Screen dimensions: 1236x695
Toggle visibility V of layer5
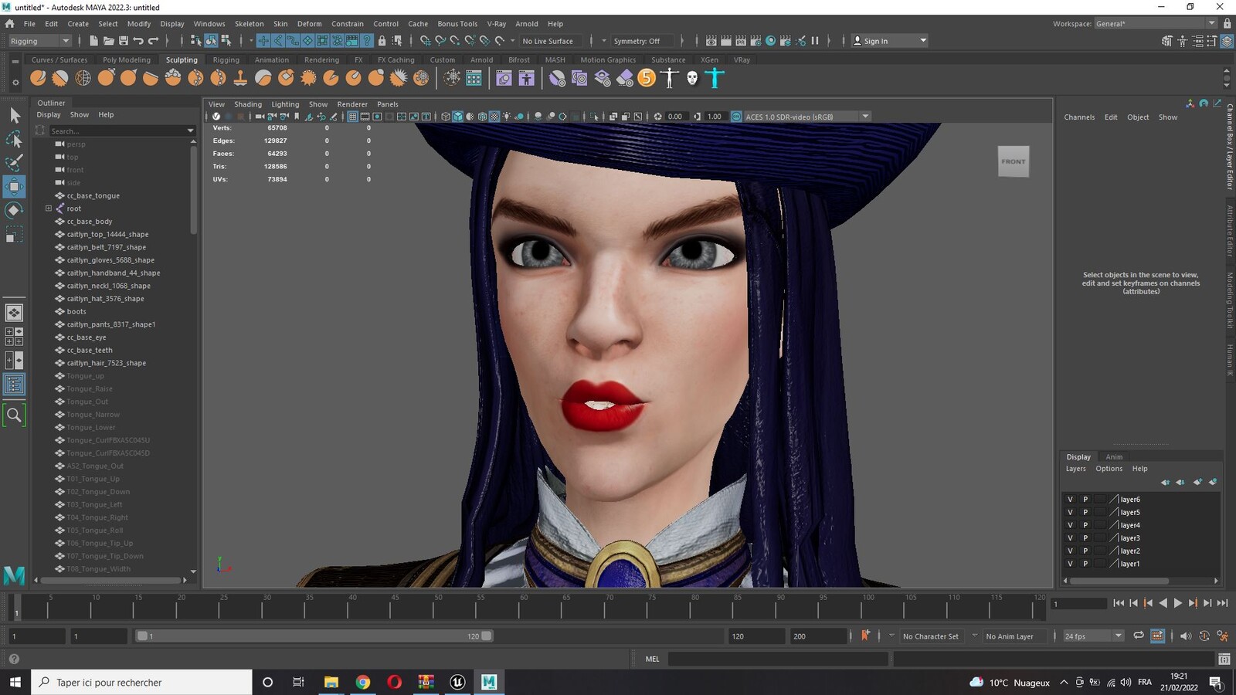1070,513
